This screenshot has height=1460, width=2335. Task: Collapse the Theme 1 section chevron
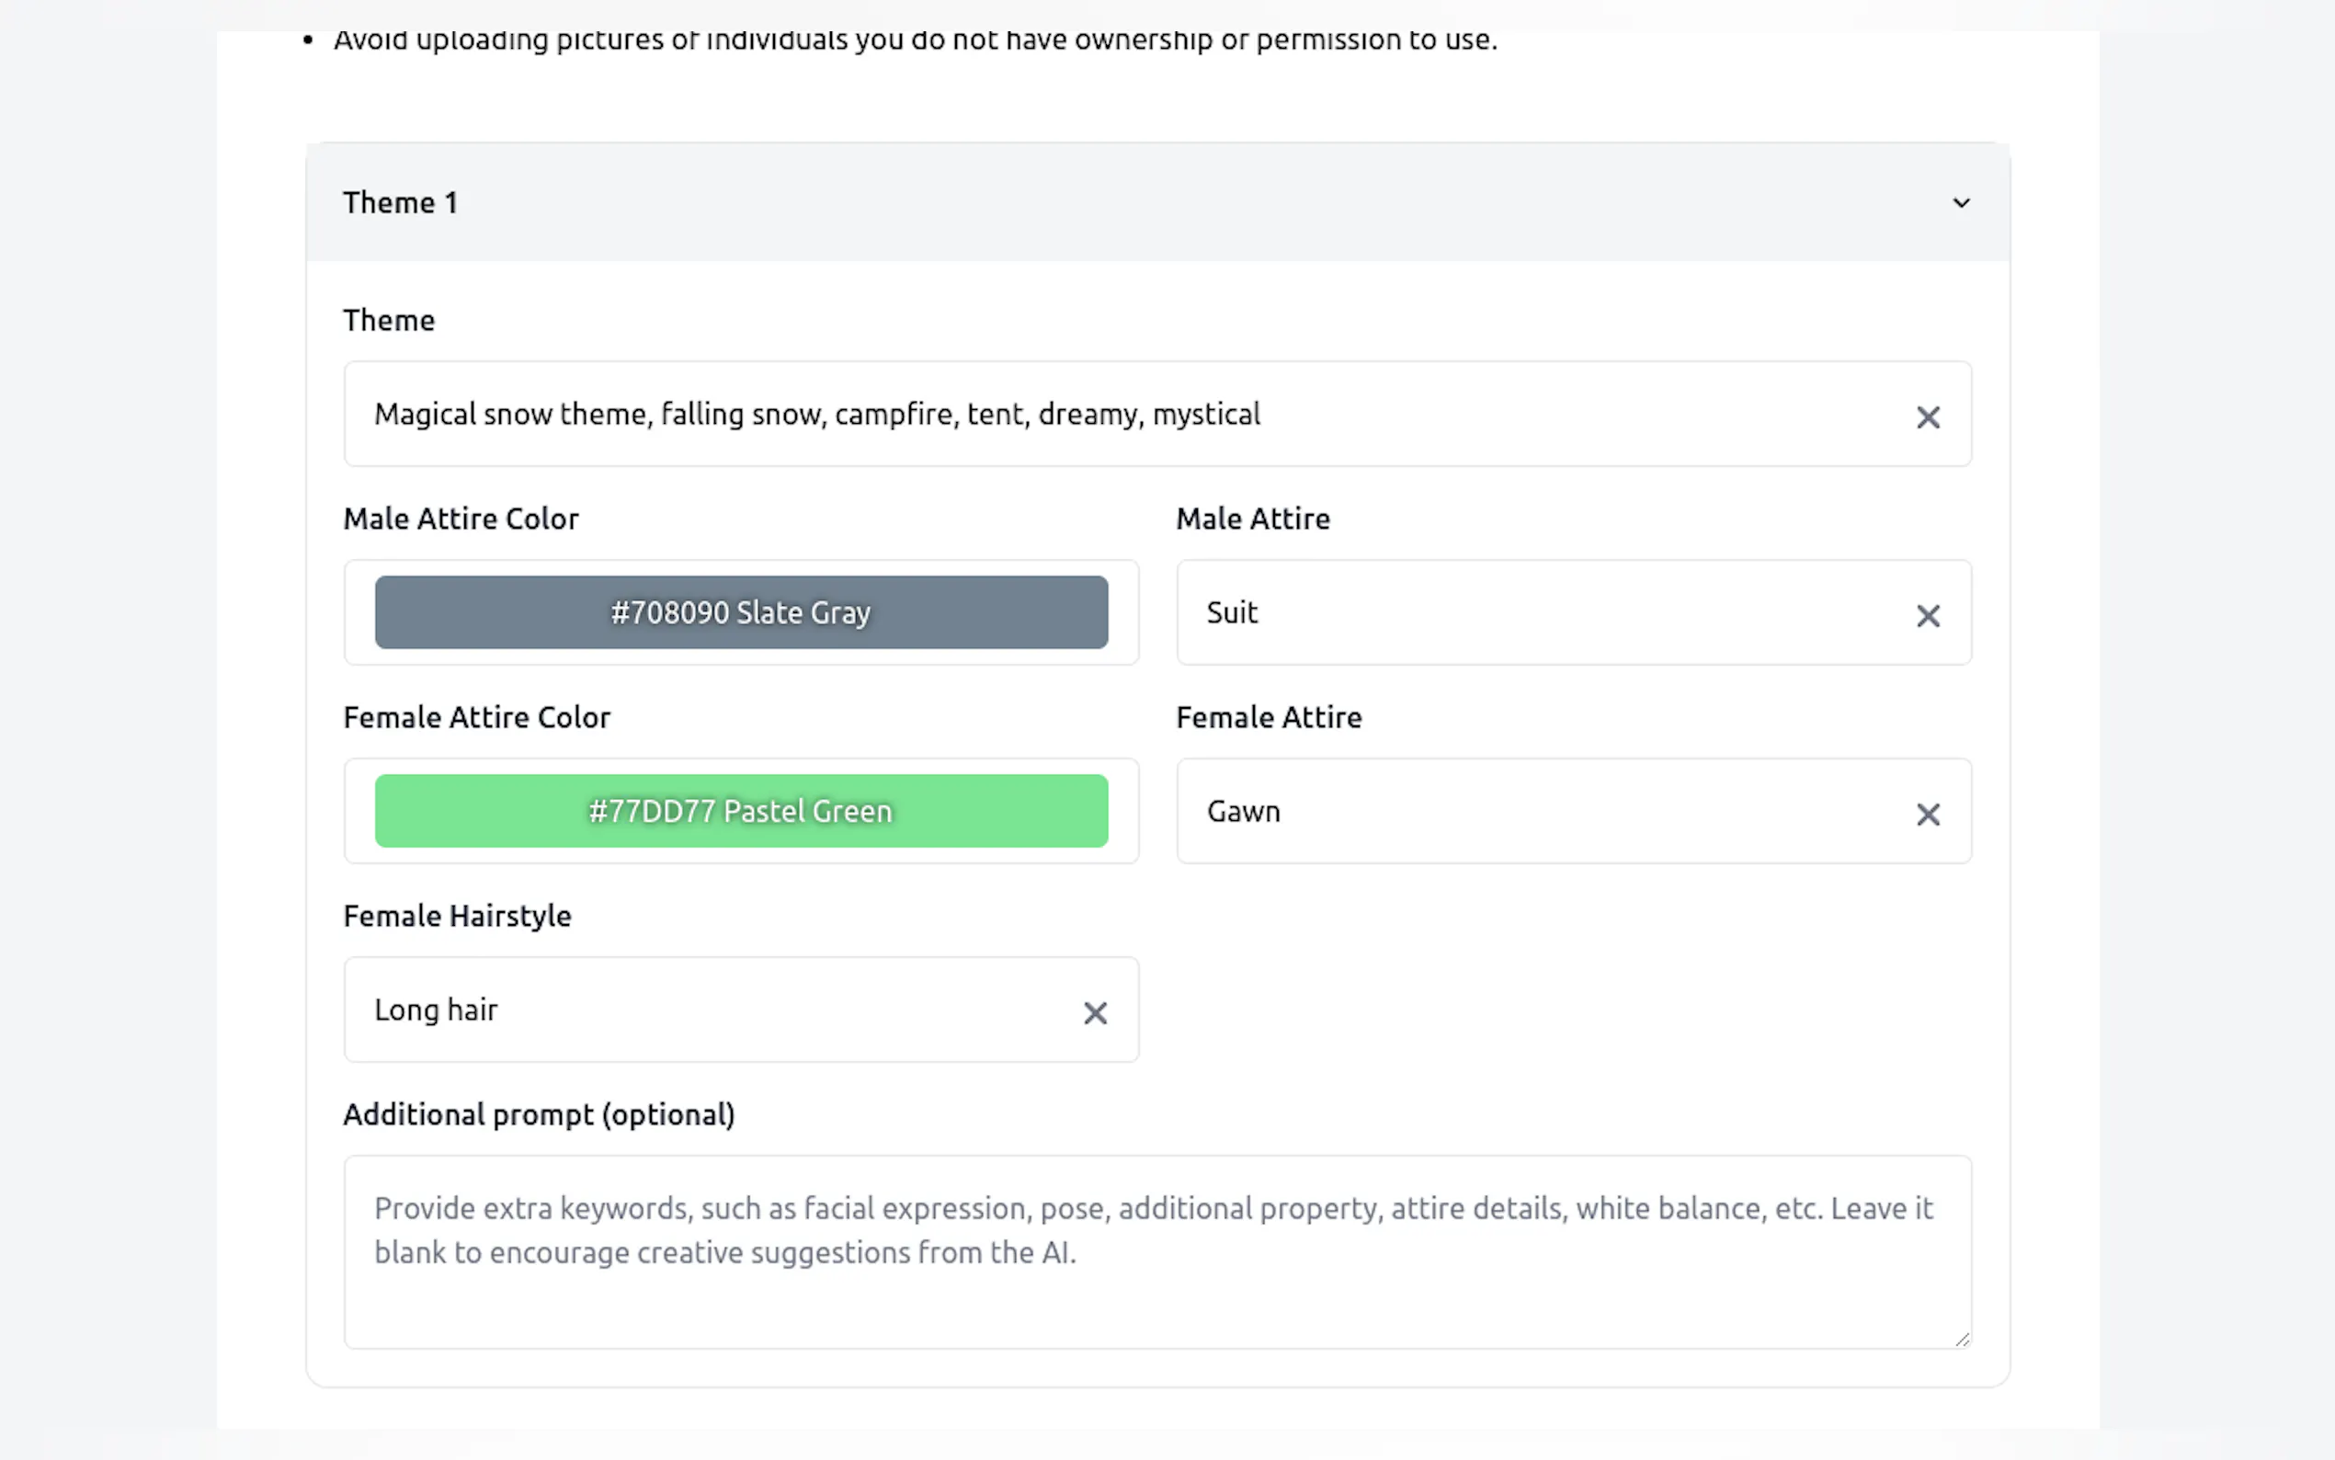tap(1961, 203)
